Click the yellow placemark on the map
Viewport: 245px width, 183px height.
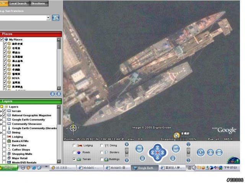(176, 135)
